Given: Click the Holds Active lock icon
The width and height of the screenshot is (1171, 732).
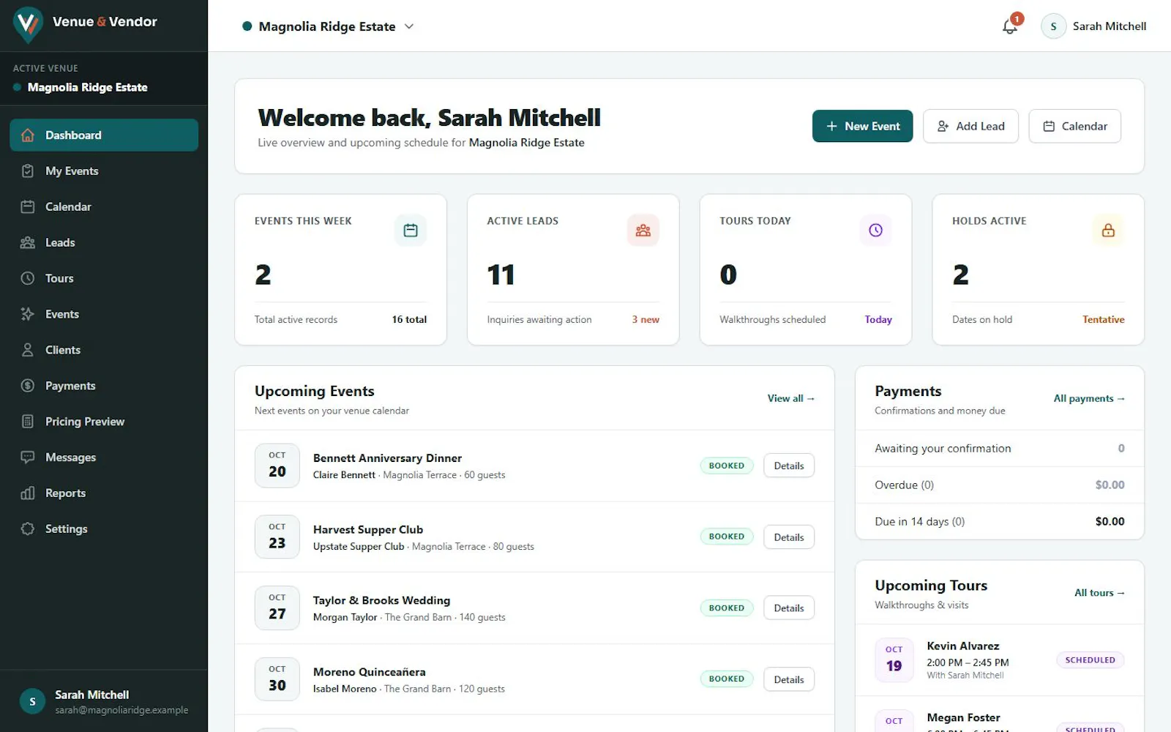Looking at the screenshot, I should (1108, 231).
